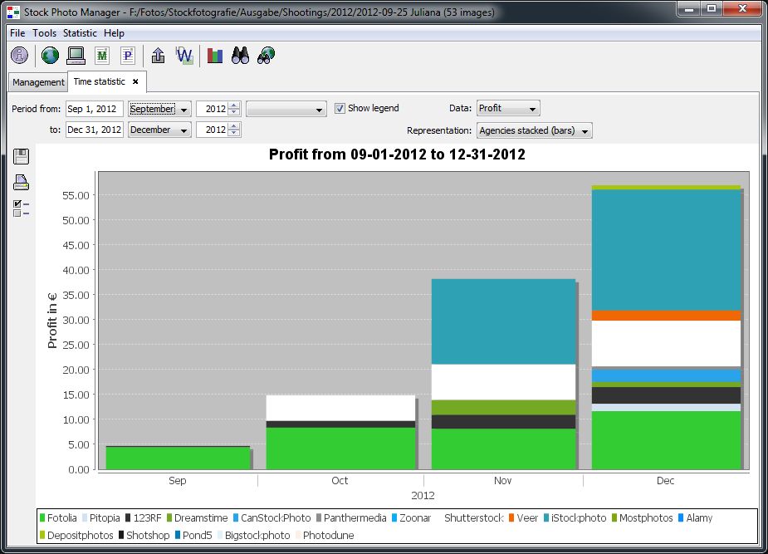Click the upload arrow toolbar icon
Screen dimensions: 768x554
(x=158, y=56)
